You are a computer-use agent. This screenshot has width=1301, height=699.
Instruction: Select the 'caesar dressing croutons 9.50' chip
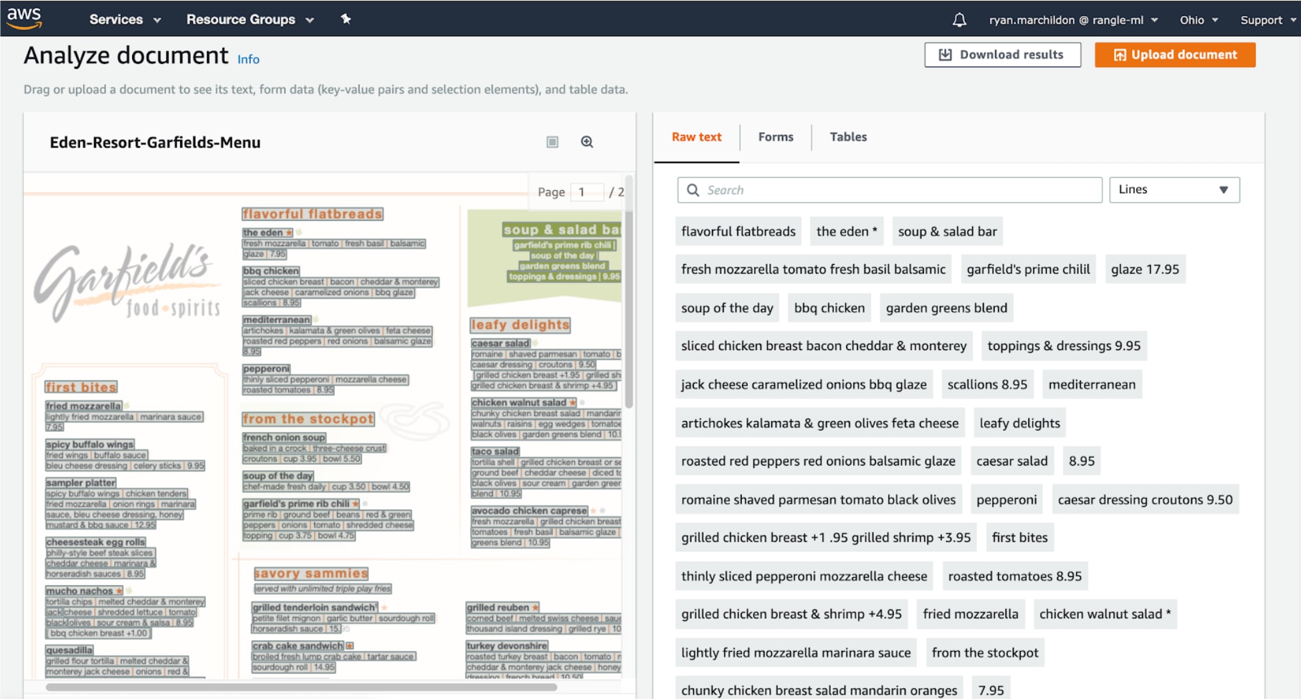[1146, 500]
